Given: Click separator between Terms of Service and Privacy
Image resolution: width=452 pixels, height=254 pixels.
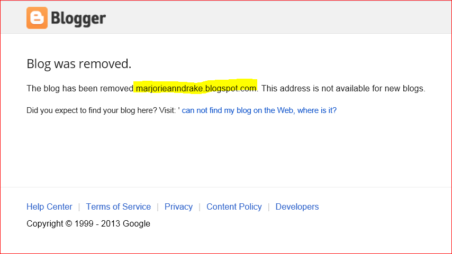Looking at the screenshot, I should click(158, 206).
